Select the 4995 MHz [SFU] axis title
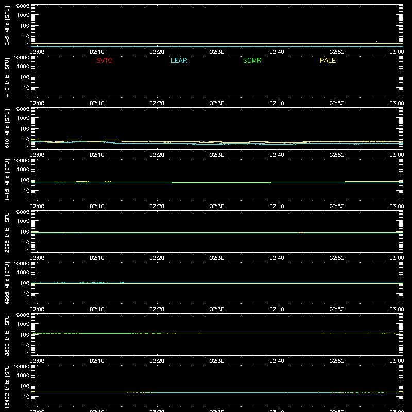 [7, 283]
